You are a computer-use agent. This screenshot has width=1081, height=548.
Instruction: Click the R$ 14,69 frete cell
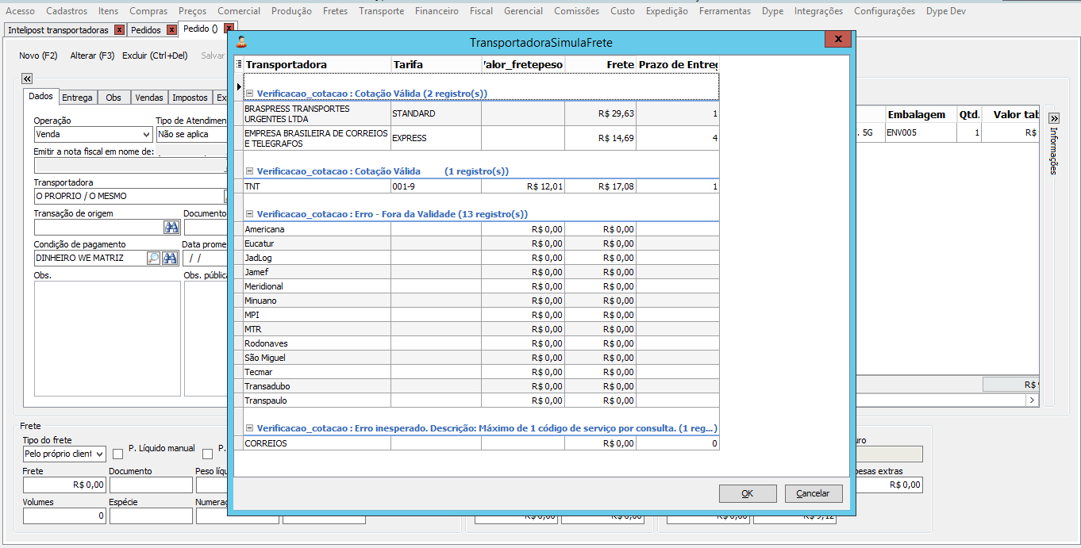[601, 138]
